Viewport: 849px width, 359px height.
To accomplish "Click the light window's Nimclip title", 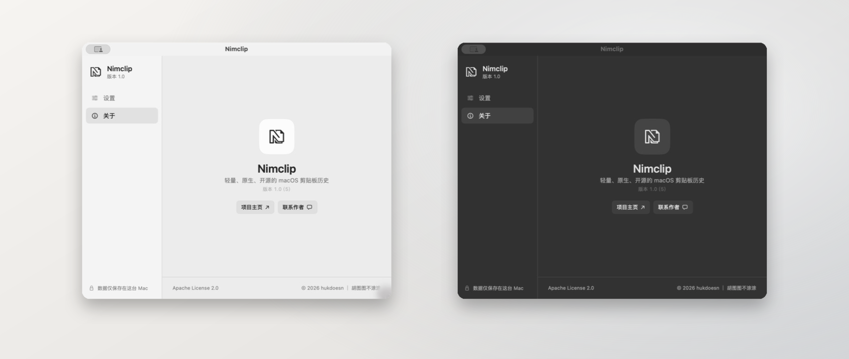I will pos(236,49).
